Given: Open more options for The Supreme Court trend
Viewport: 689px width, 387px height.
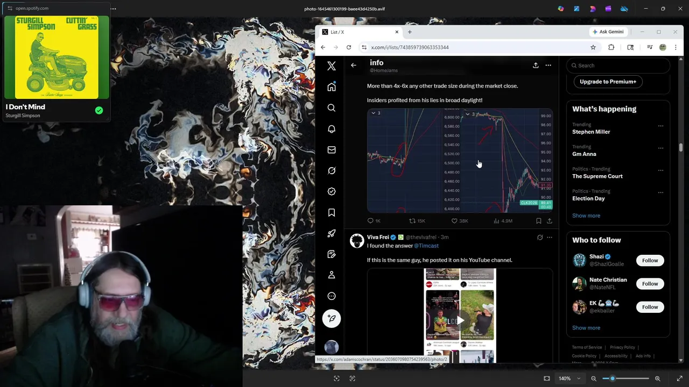Looking at the screenshot, I should (x=660, y=170).
